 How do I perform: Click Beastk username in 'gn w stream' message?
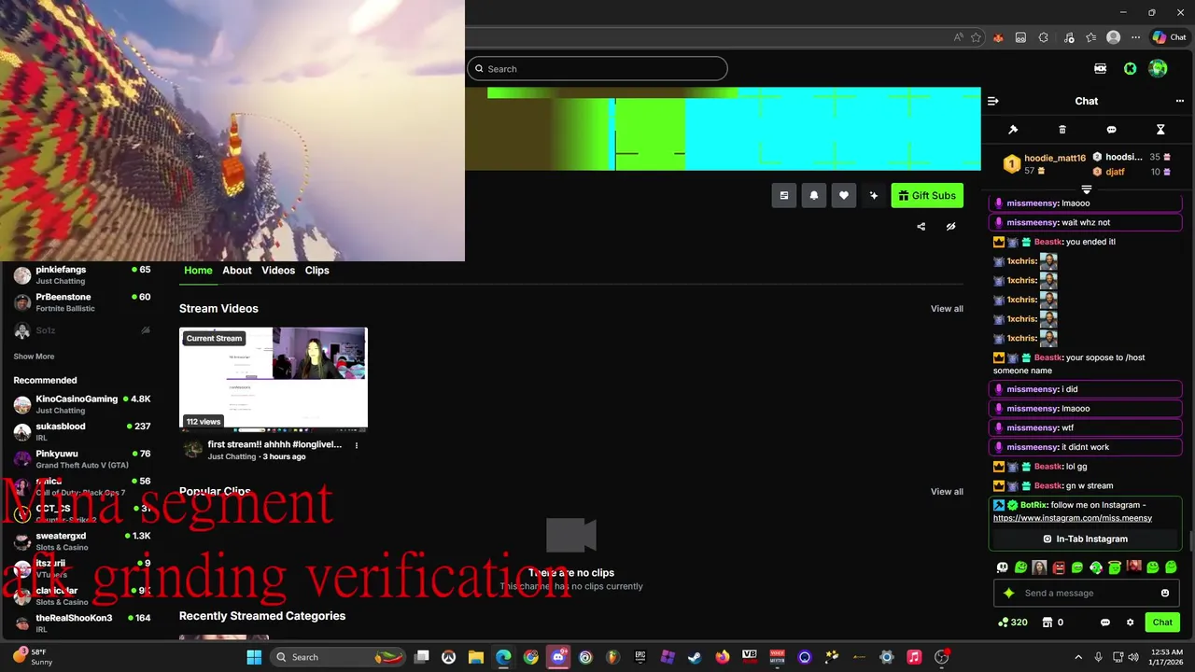click(x=1047, y=485)
